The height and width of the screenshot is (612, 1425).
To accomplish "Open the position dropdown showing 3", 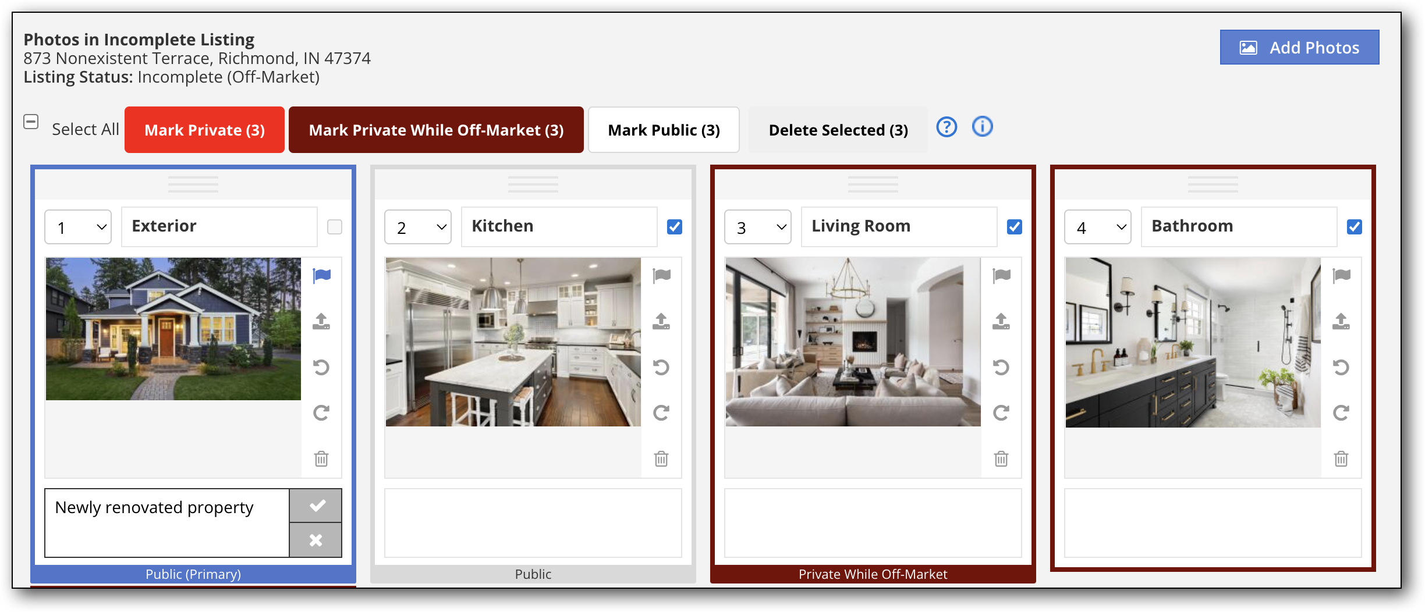I will tap(758, 227).
